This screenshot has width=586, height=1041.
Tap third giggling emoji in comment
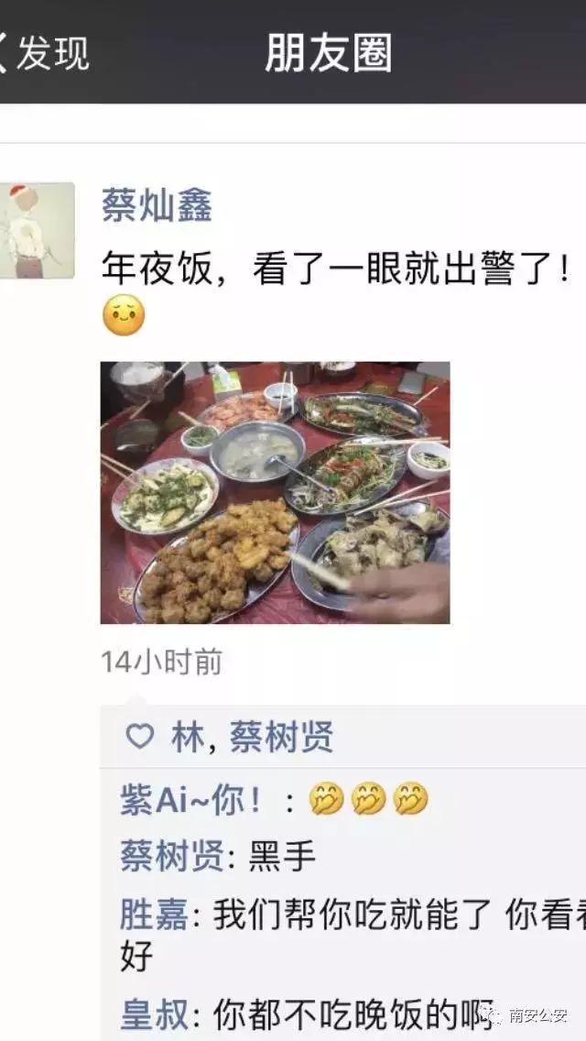(x=411, y=799)
